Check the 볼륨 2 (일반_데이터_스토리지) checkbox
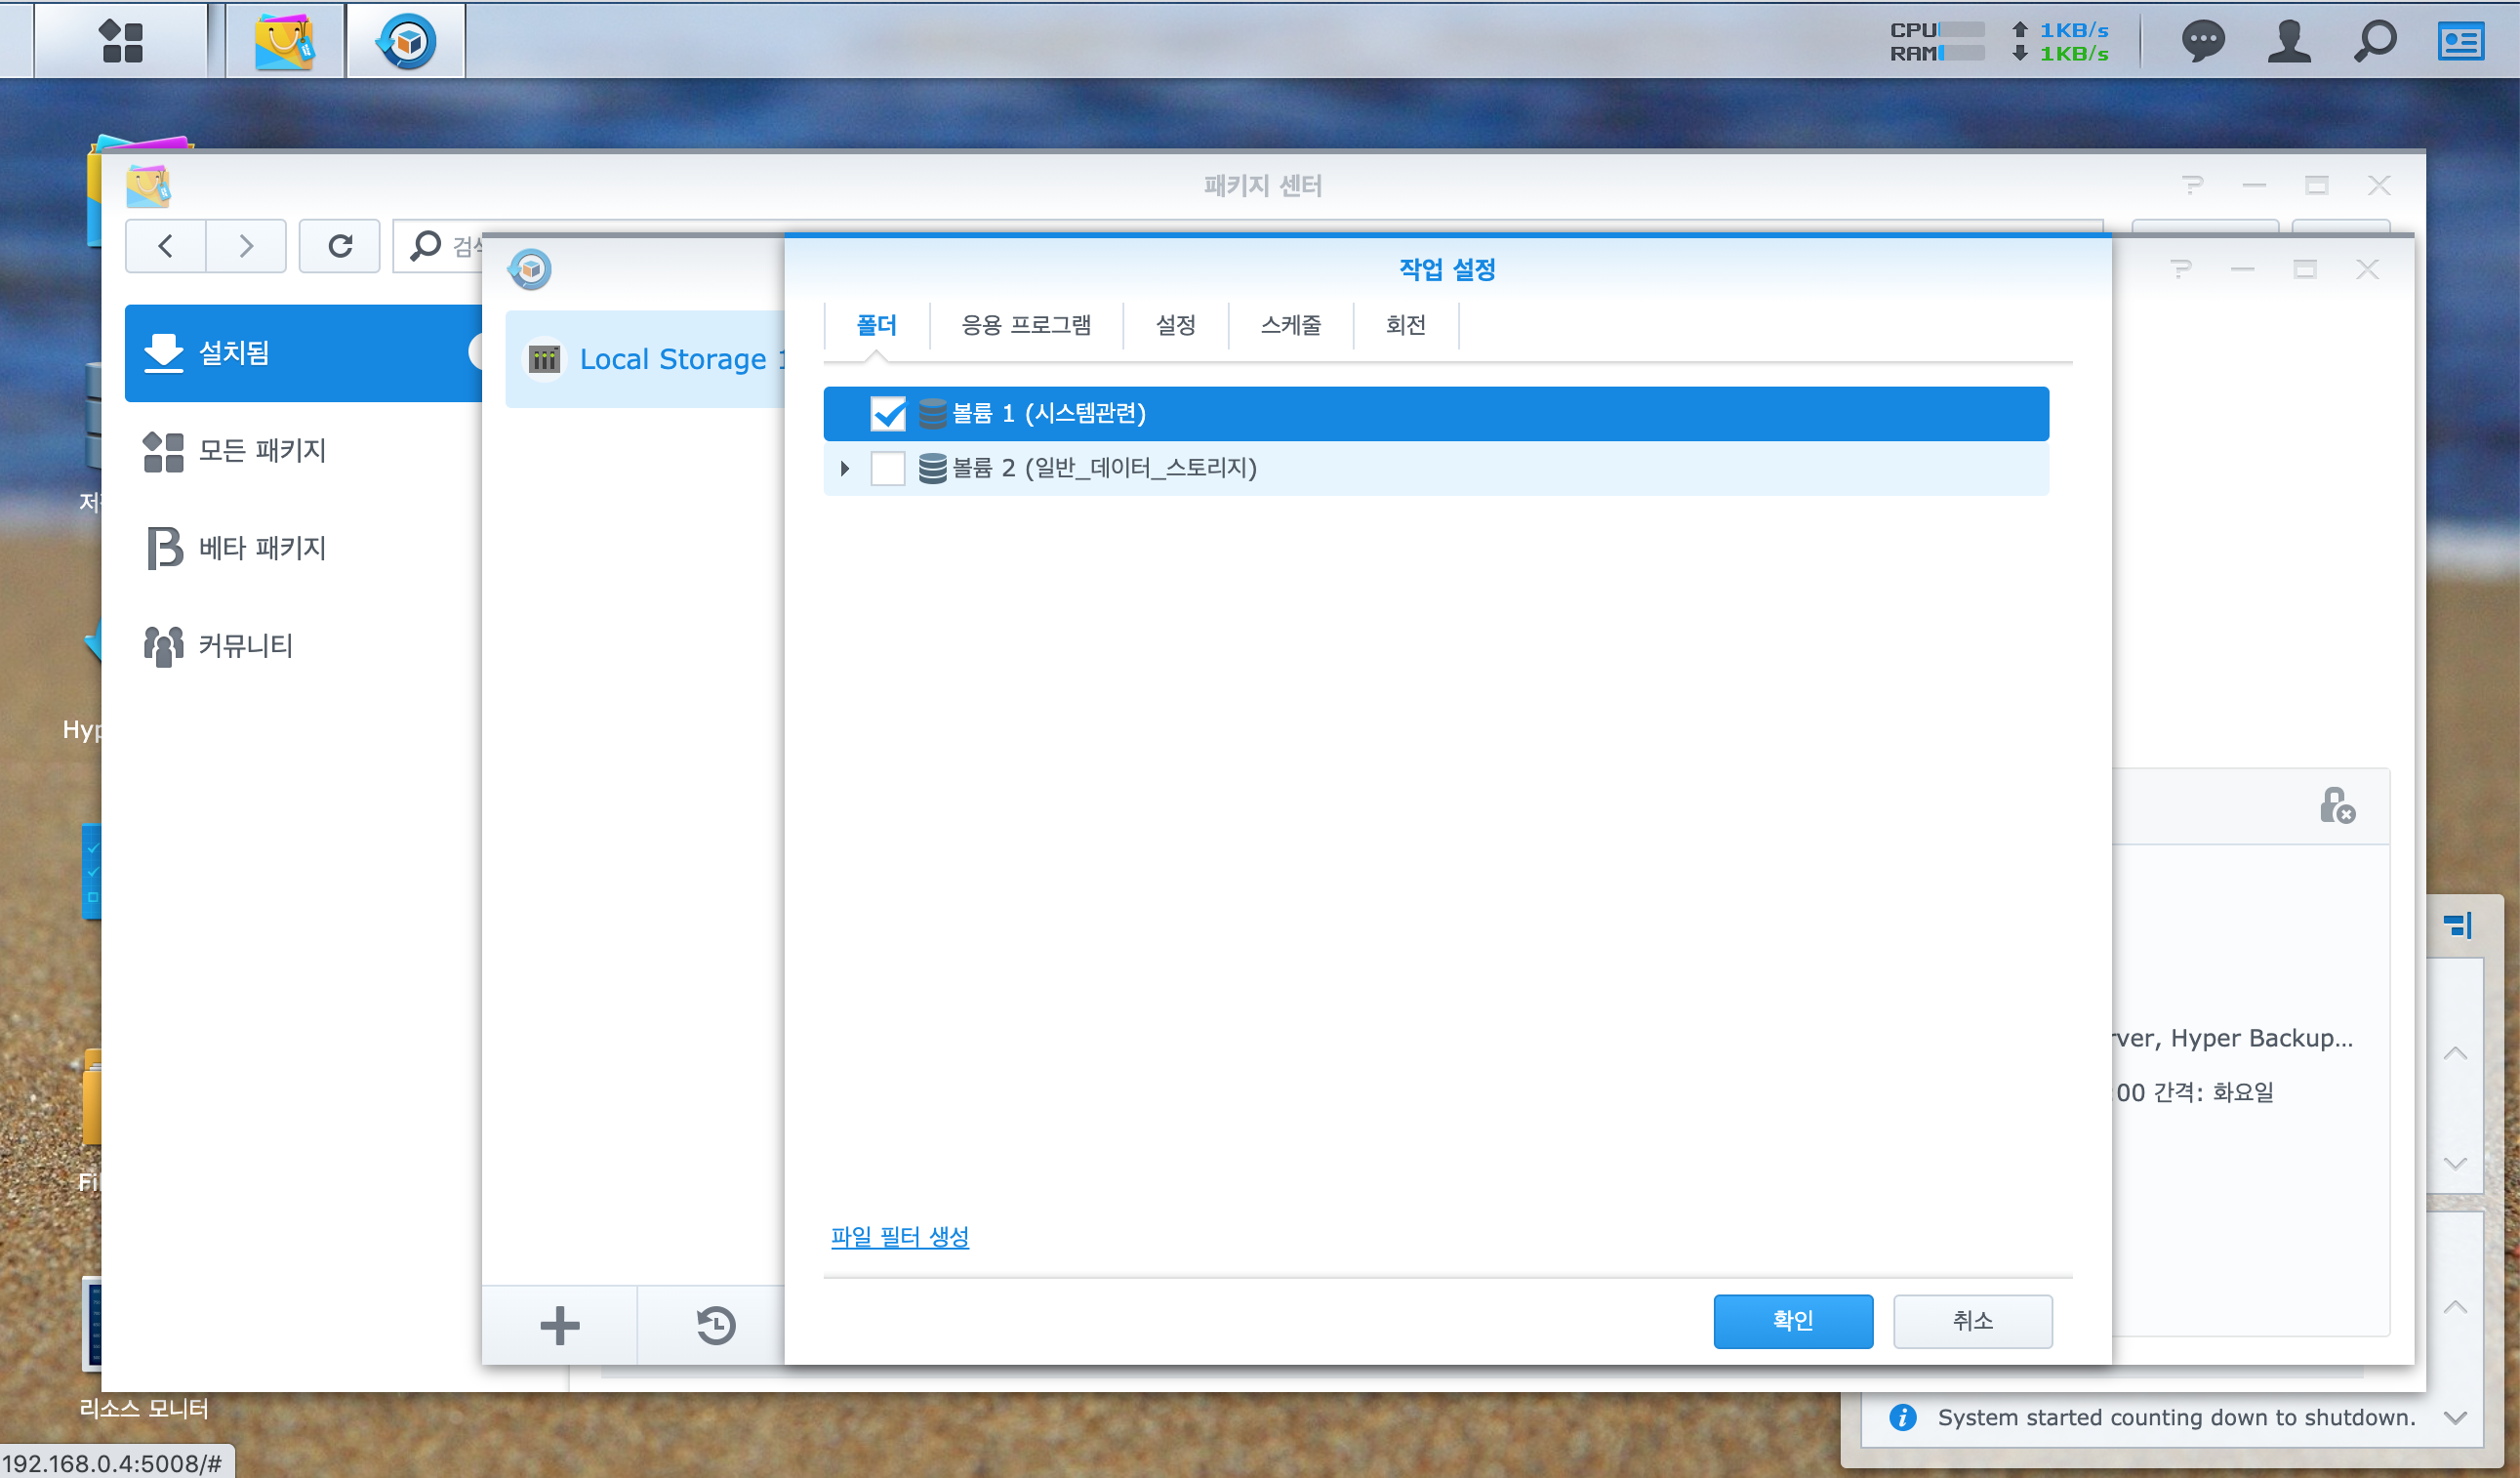The image size is (2520, 1478). point(887,468)
